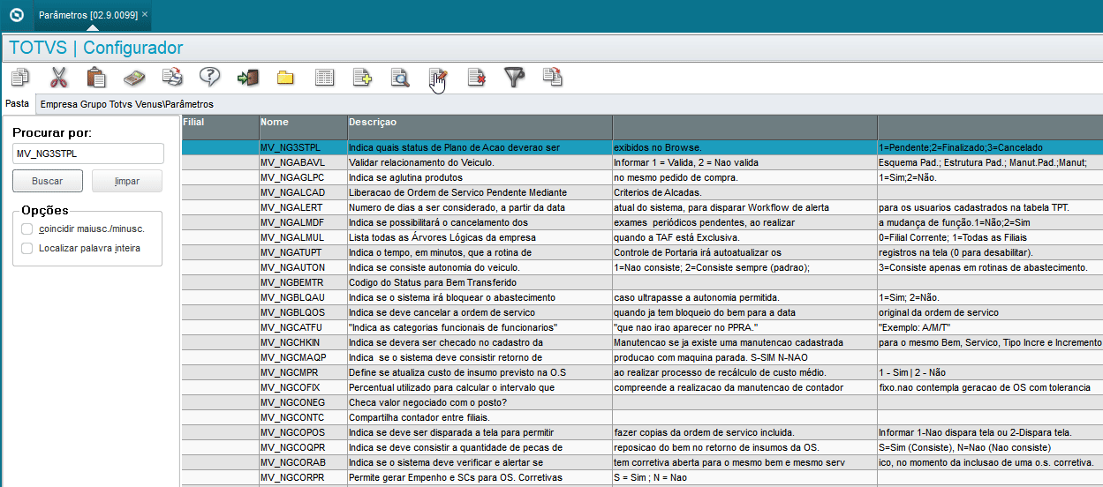Click the Paste clipboard icon
1103x487 pixels.
(x=96, y=77)
